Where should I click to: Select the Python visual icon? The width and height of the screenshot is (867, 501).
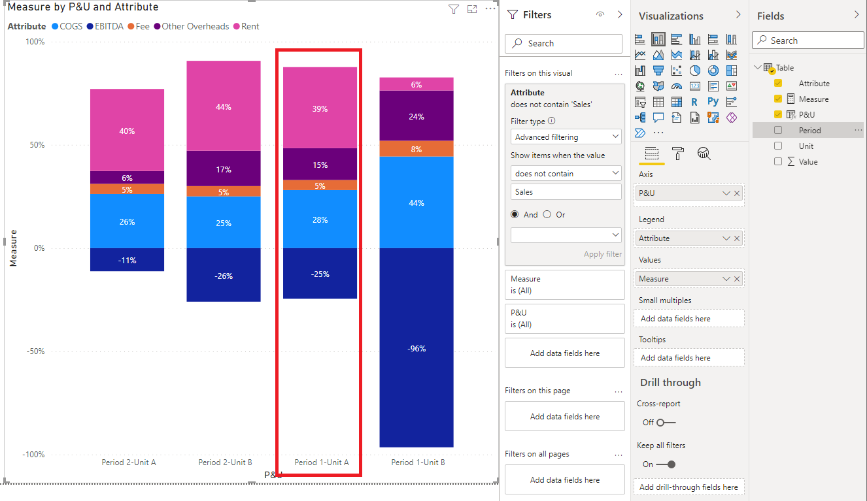[x=713, y=101]
